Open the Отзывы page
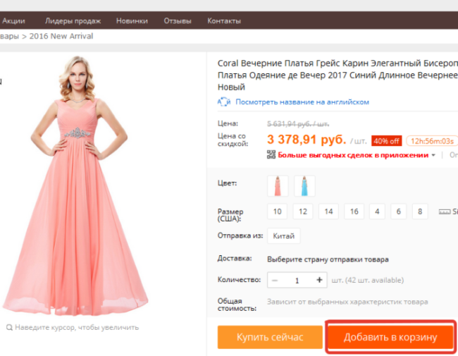Viewport: 458px width, 356px height. click(x=178, y=21)
